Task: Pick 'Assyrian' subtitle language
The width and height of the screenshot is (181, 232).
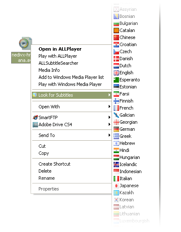Action: [128, 9]
